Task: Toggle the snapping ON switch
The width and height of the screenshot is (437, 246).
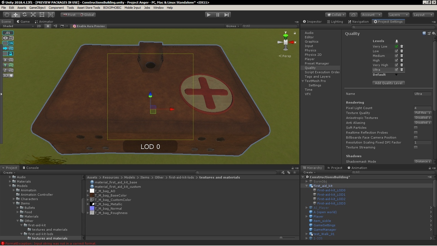Action: [x=8, y=43]
